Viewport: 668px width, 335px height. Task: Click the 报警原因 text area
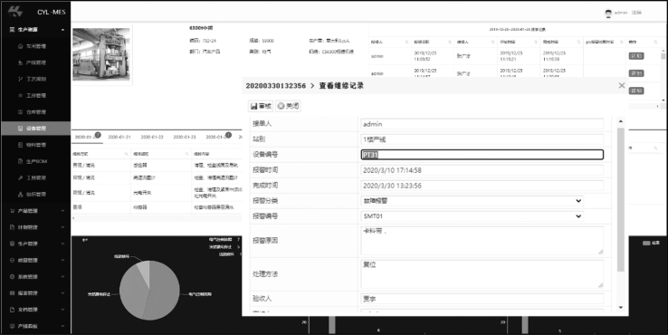[x=482, y=240]
